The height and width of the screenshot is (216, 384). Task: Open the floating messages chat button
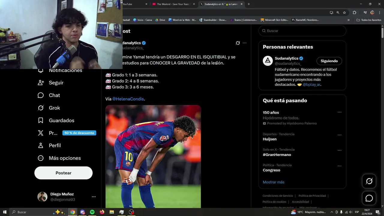coord(369,198)
